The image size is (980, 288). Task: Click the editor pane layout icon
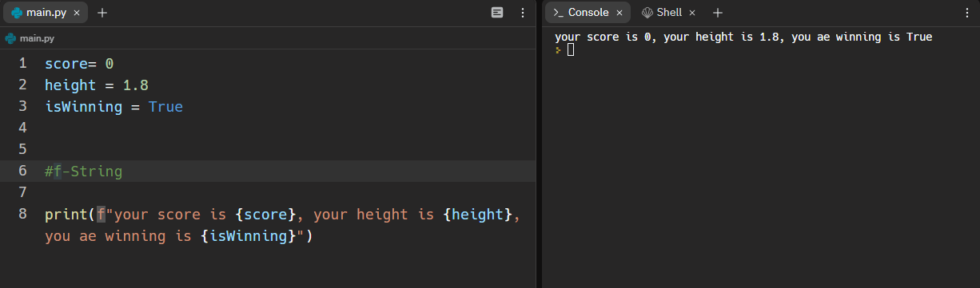pyautogui.click(x=497, y=13)
